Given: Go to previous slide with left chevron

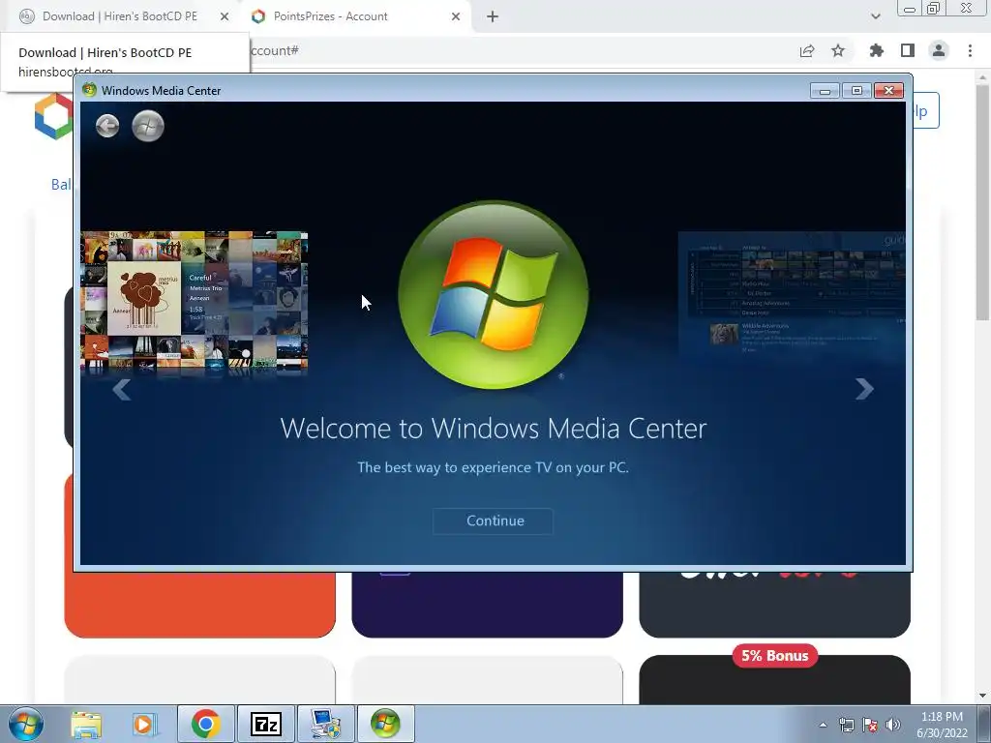Looking at the screenshot, I should (121, 389).
